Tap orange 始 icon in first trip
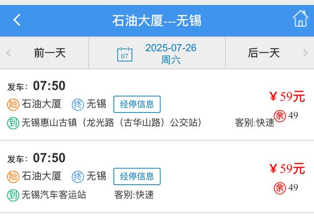 [x=13, y=105]
